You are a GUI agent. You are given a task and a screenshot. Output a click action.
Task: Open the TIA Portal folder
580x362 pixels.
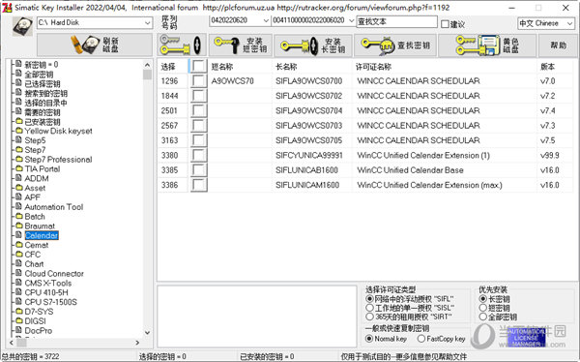pyautogui.click(x=43, y=169)
